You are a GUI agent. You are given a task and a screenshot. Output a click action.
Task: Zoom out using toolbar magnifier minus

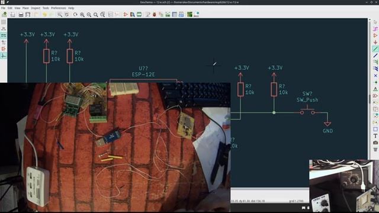pos(89,14)
